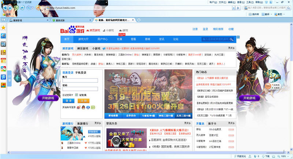This screenshot has width=293, height=159.
Task: Click the 注册 link at the top right
Action: pos(195,29)
